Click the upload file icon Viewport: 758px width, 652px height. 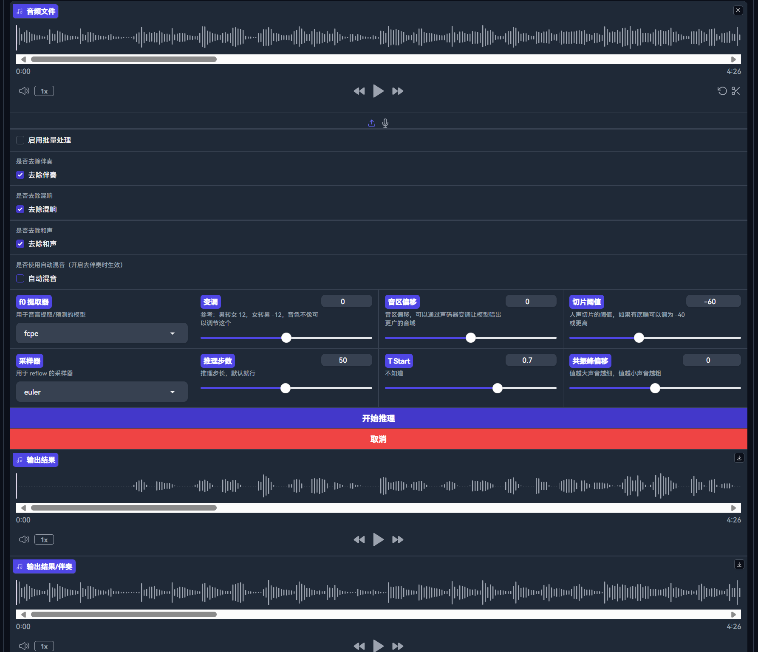[371, 123]
